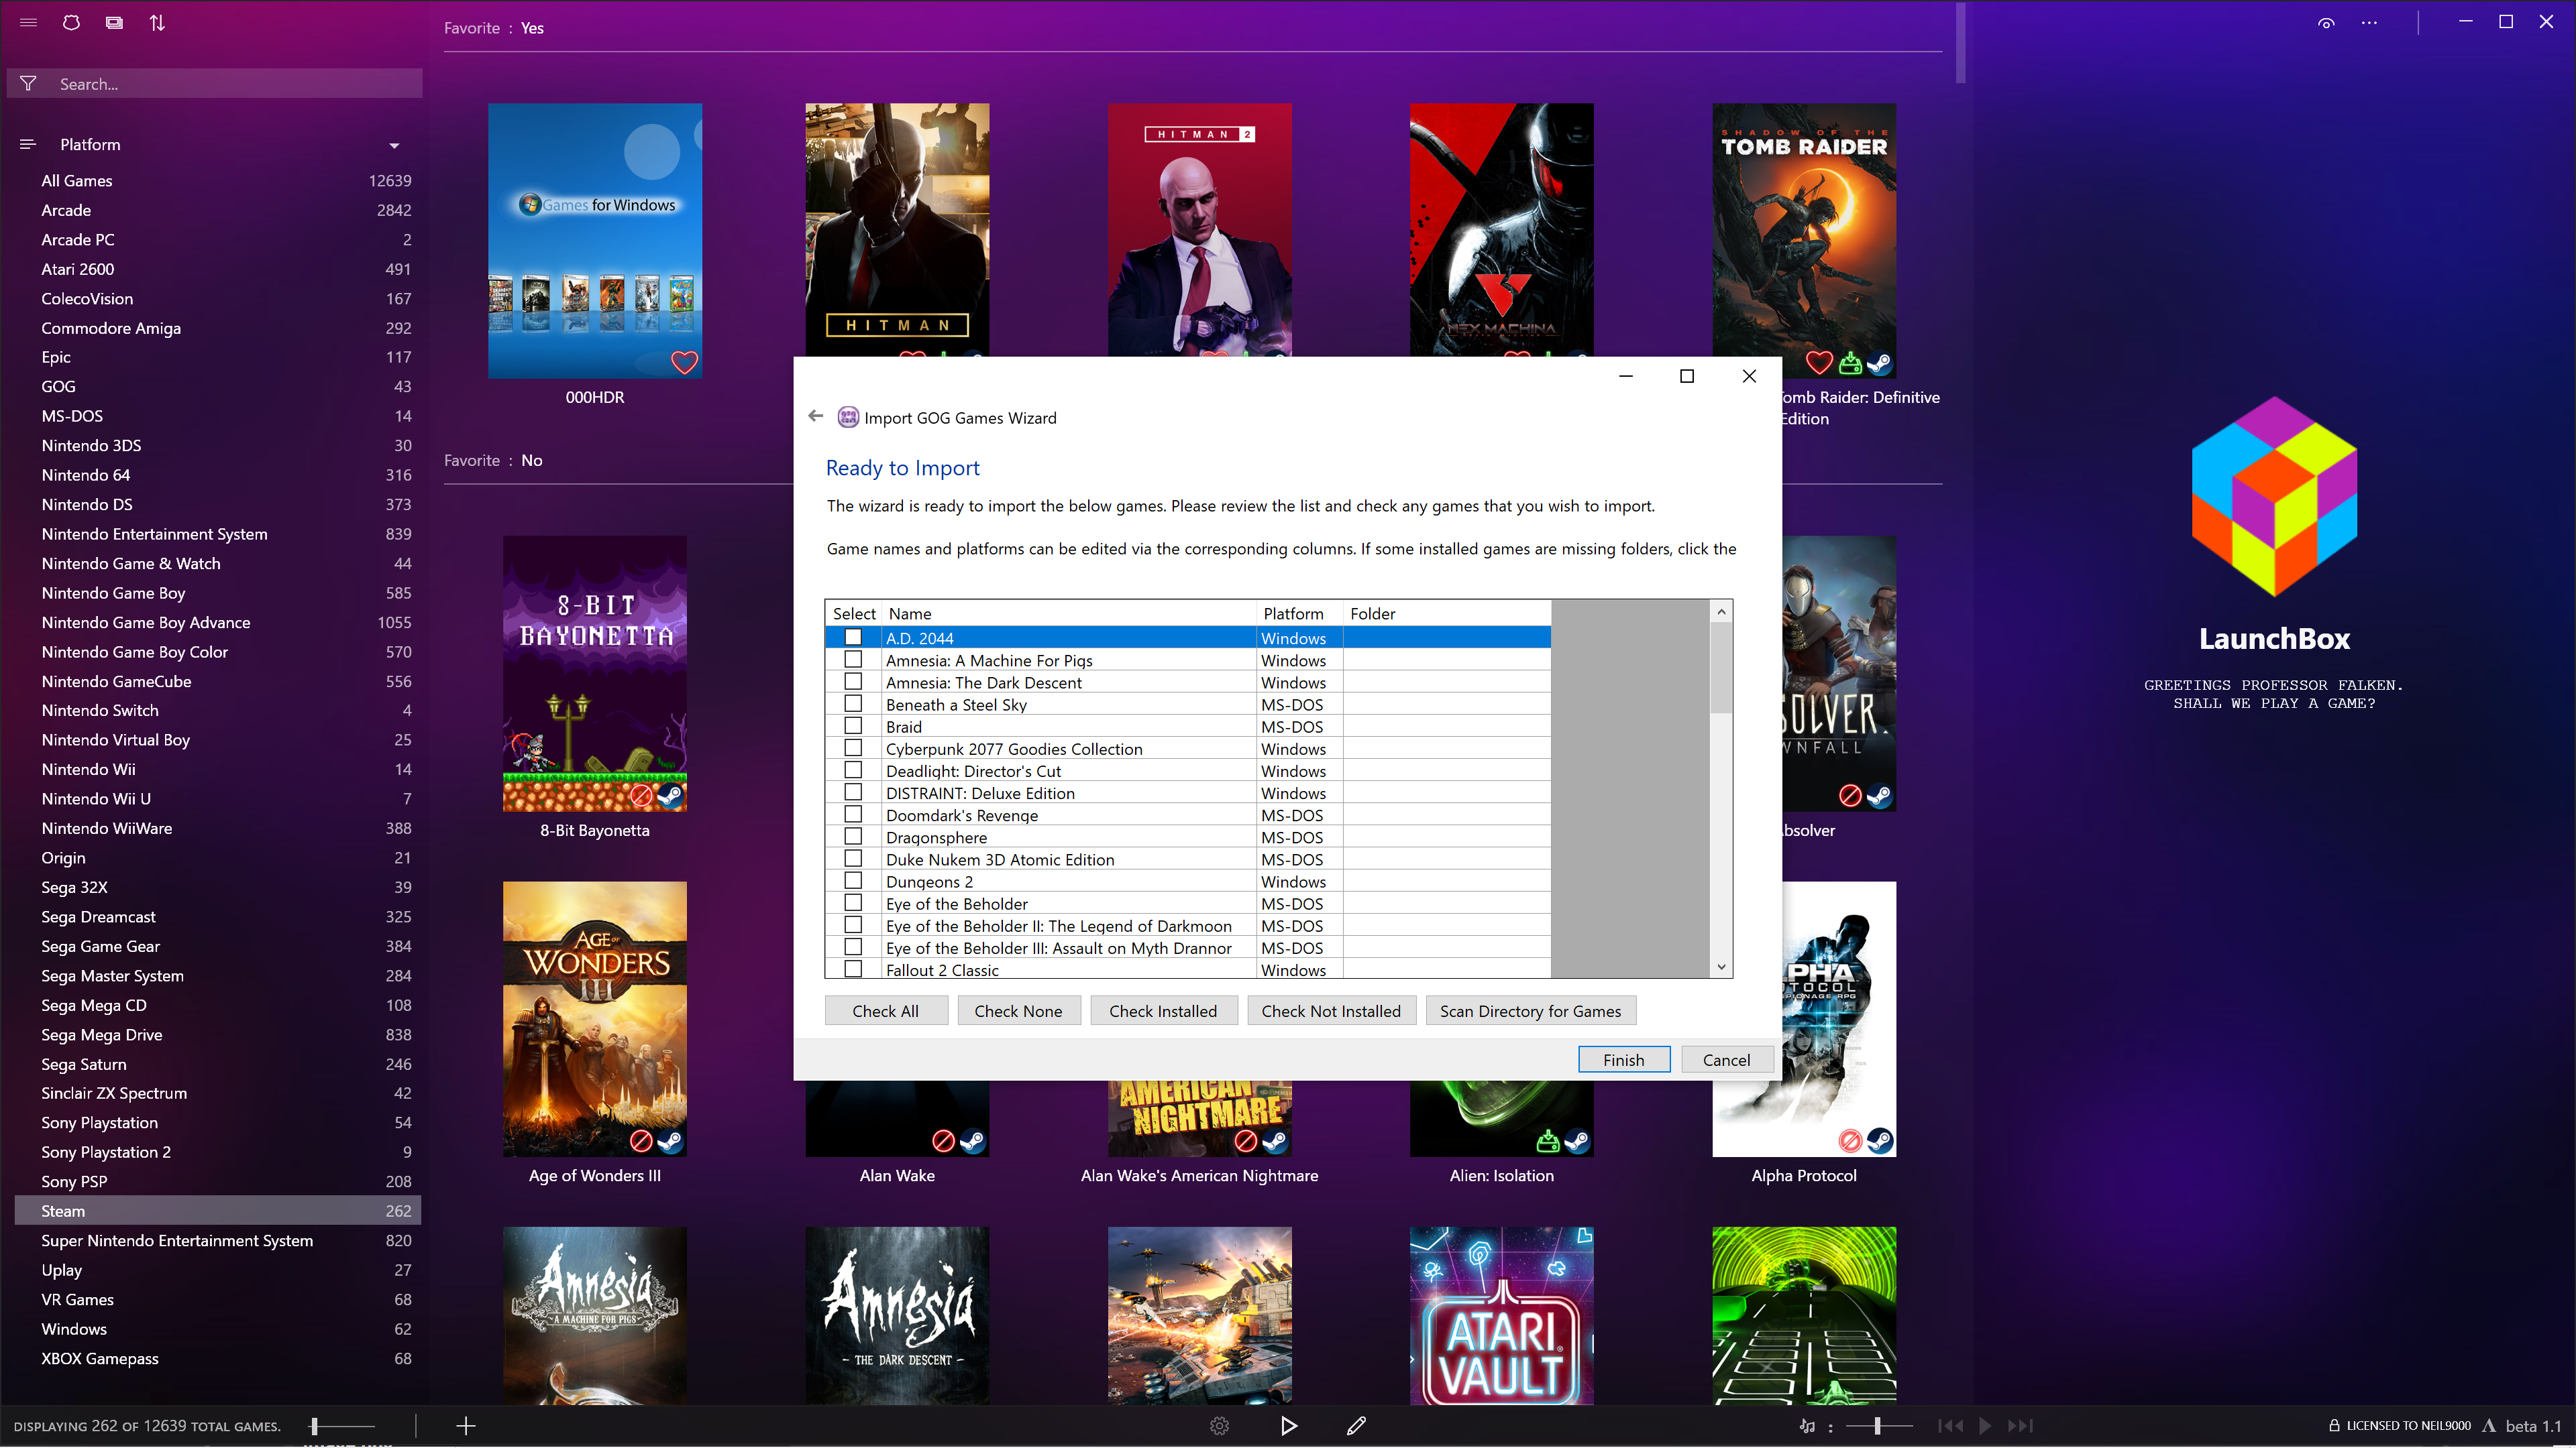The width and height of the screenshot is (2576, 1448).
Task: Open the Platform cell for A.D. 2044
Action: [x=1299, y=638]
